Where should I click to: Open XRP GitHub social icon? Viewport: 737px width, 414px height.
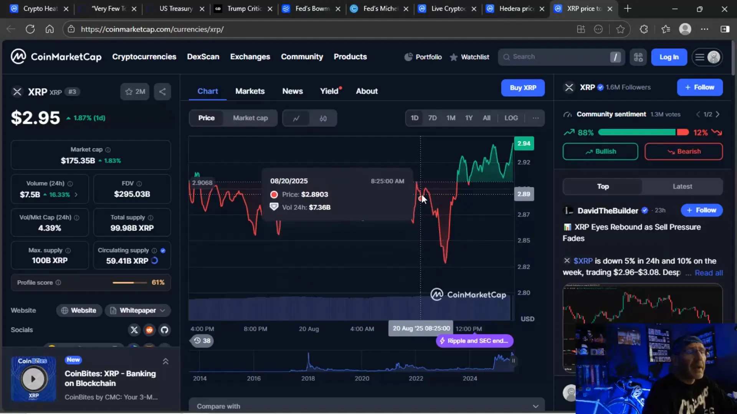(165, 330)
